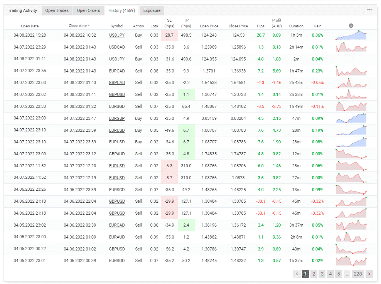The image size is (381, 284).
Task: Switch to the Open Trades tab
Action: 57,10
